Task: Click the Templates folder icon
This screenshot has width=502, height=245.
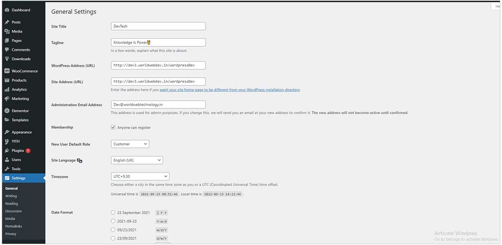Action: (x=7, y=120)
